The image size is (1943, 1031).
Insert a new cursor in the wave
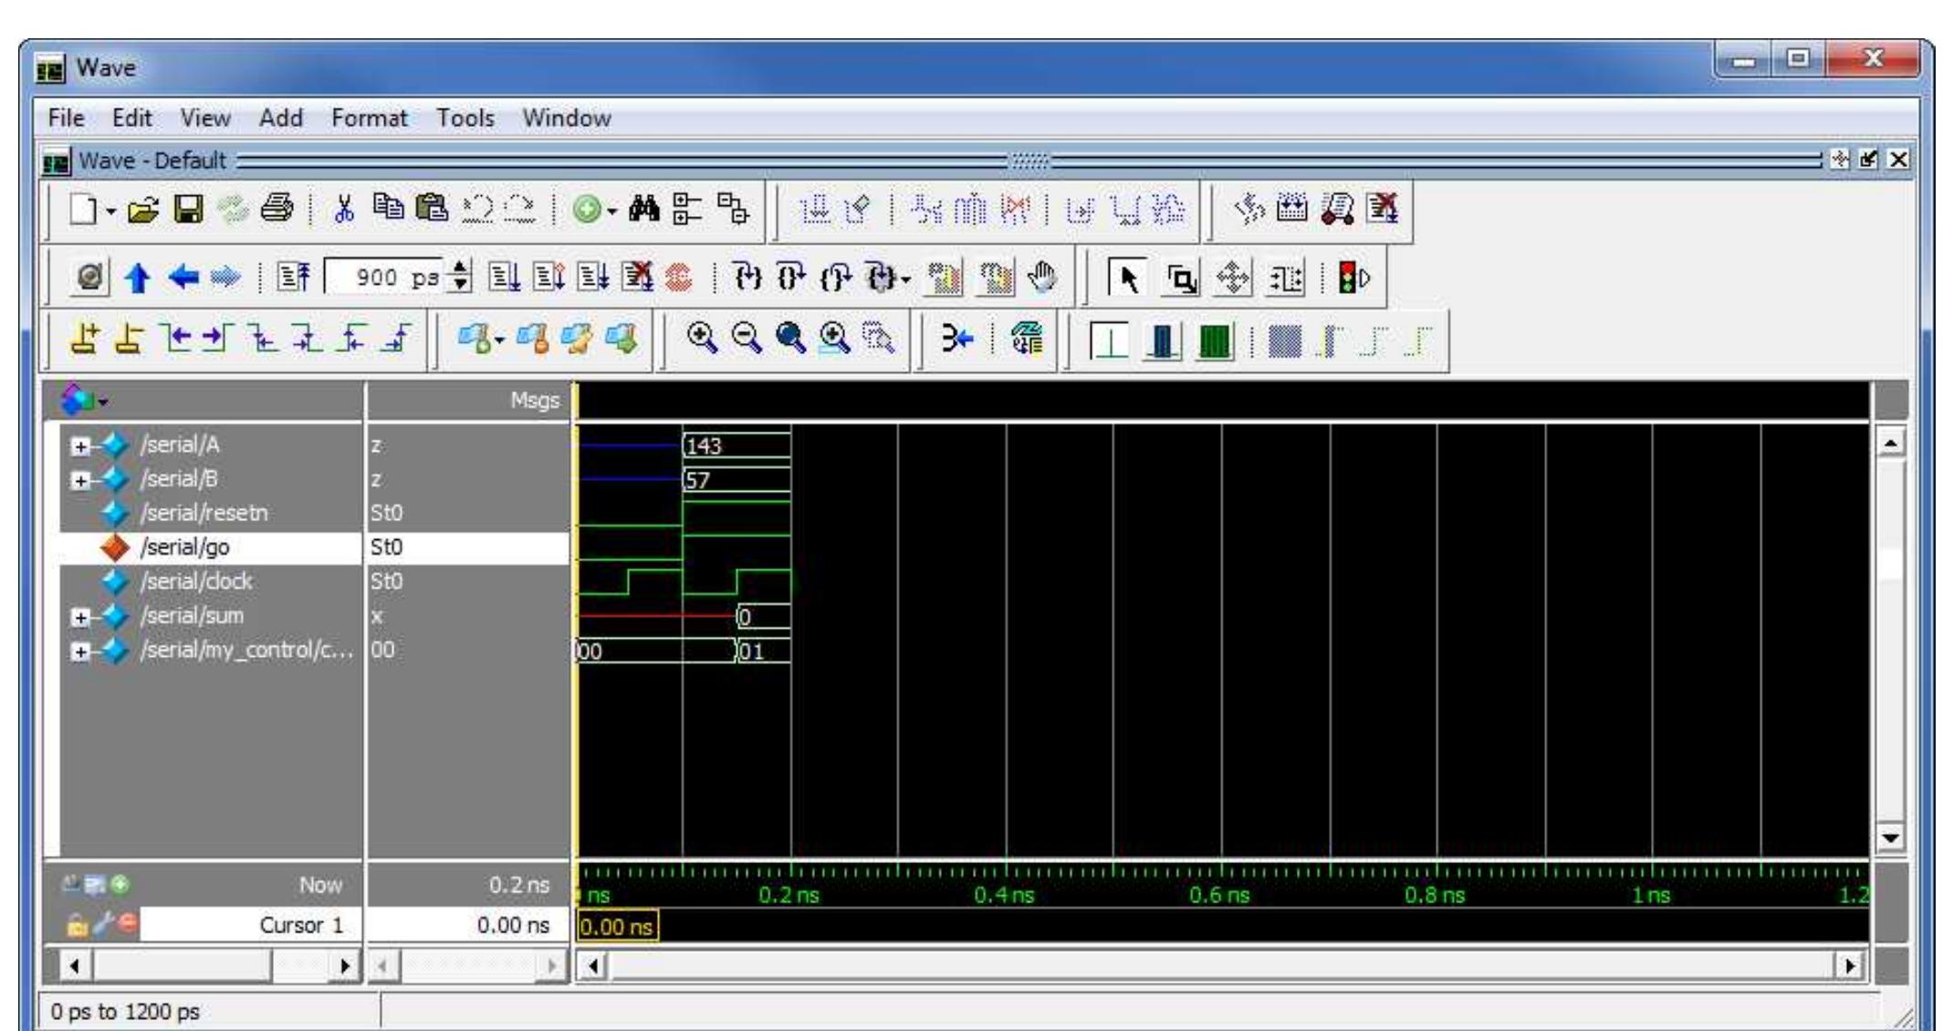coord(86,340)
